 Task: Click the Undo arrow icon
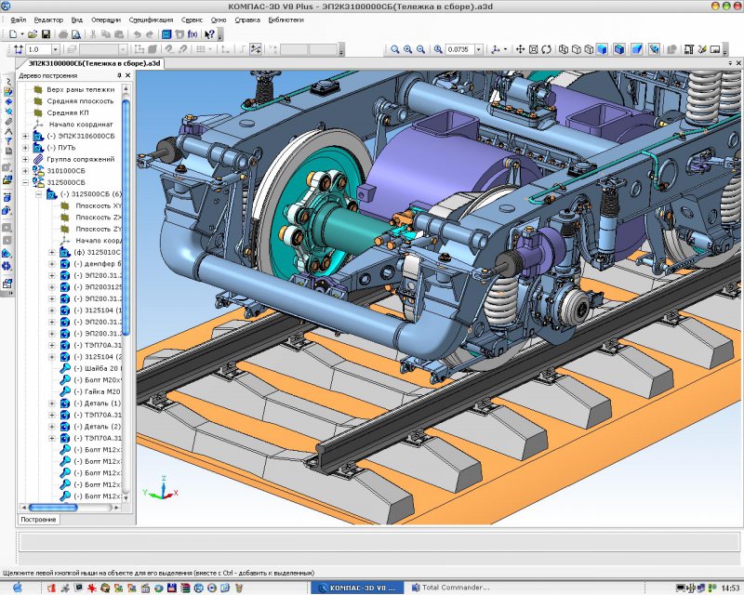coord(136,33)
